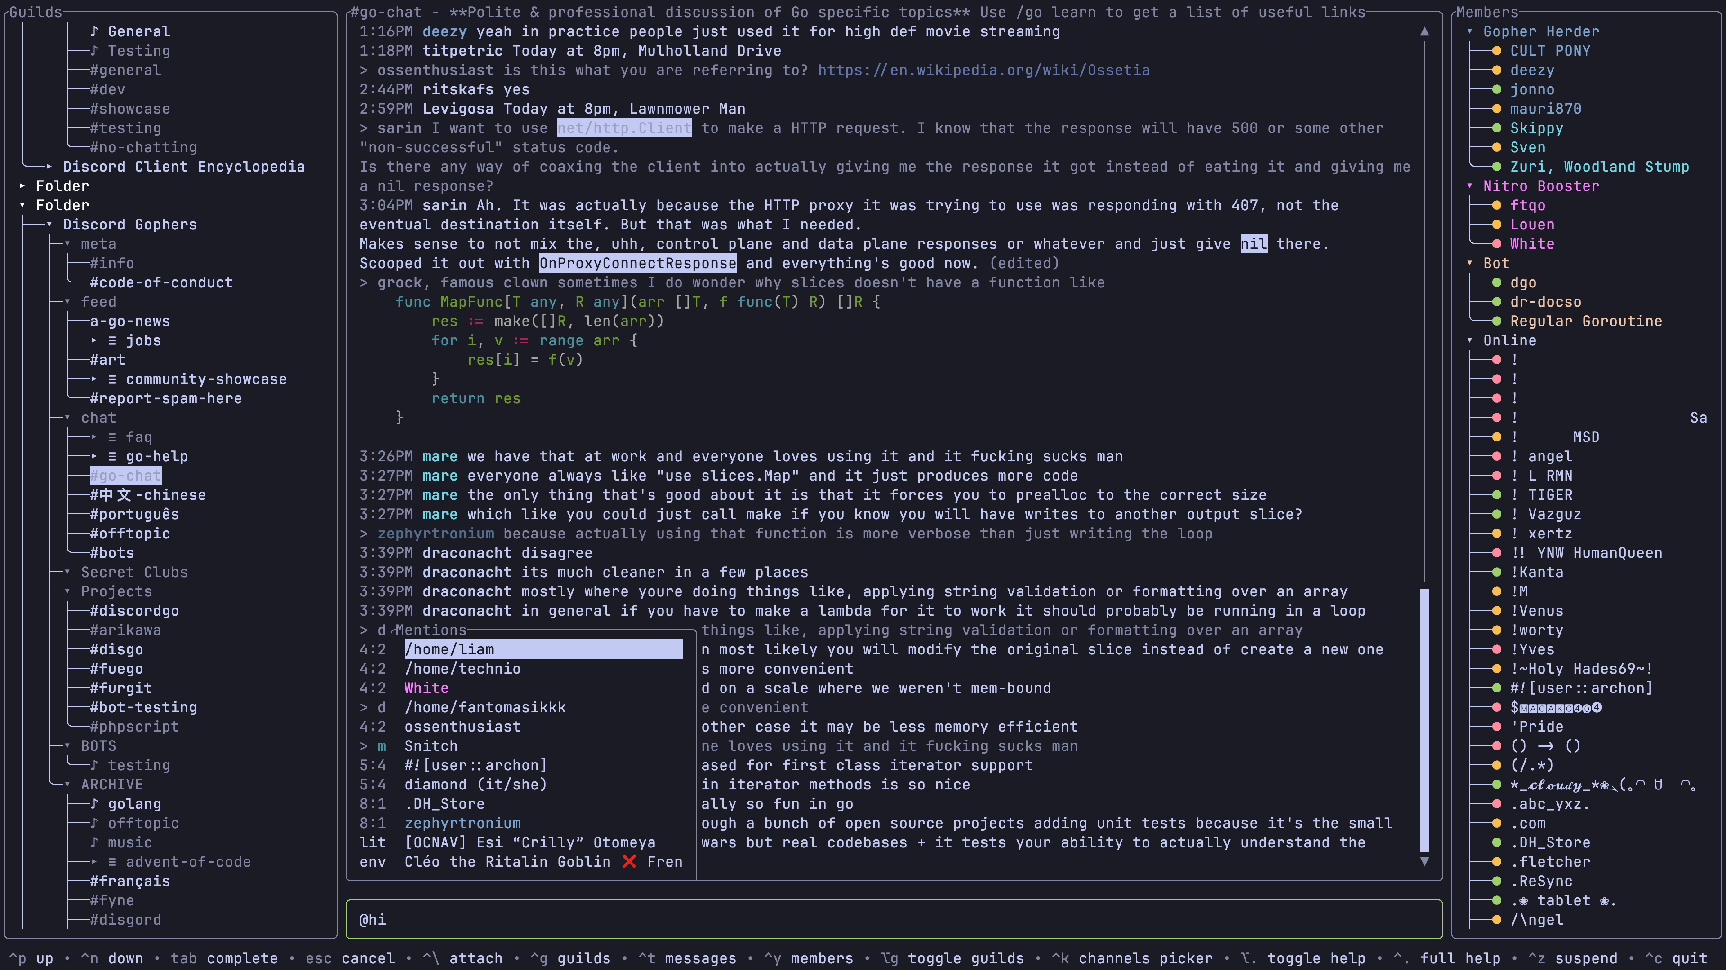Open the golang archived voice channel

(x=126, y=804)
